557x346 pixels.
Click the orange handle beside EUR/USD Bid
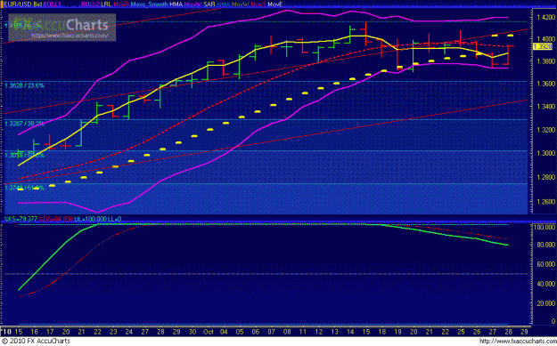pos(2,4)
